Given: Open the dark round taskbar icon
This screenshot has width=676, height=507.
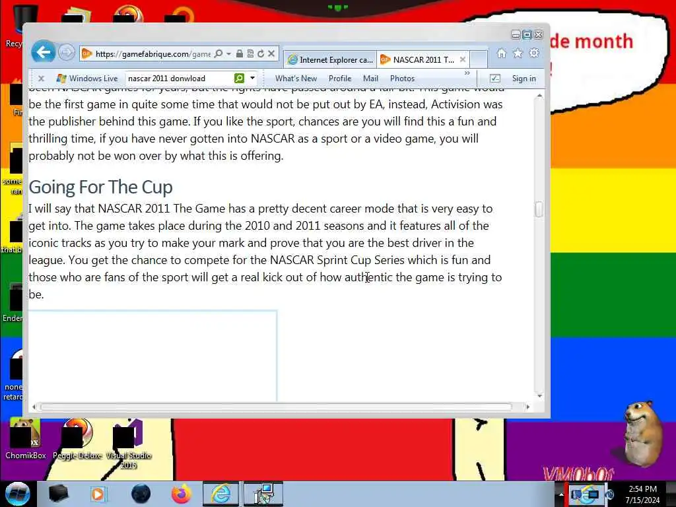Looking at the screenshot, I should [141, 494].
